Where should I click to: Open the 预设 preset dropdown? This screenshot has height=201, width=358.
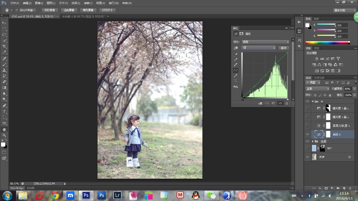click(x=265, y=42)
